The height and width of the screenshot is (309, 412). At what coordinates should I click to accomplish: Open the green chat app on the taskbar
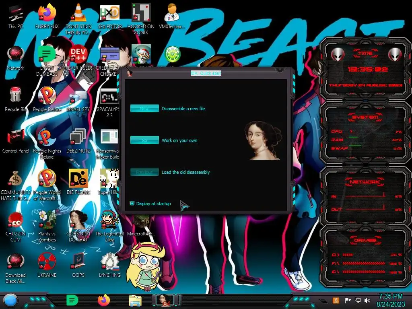[72, 300]
